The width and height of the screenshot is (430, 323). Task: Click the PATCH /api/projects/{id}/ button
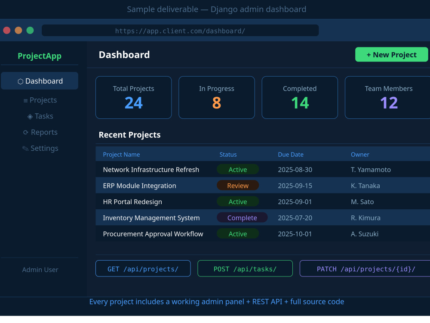click(x=366, y=268)
